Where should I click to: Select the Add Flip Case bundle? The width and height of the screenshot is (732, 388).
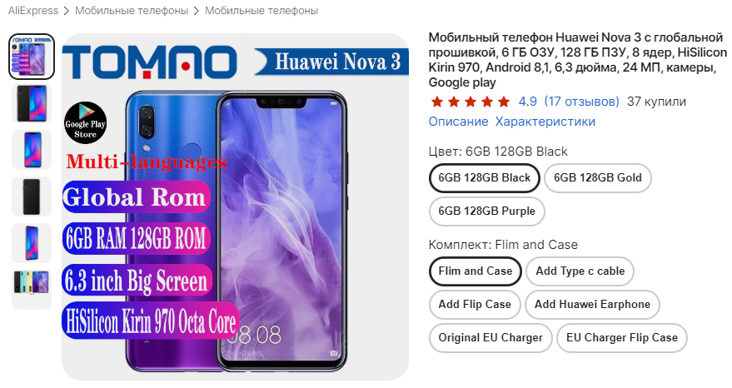pyautogui.click(x=475, y=305)
